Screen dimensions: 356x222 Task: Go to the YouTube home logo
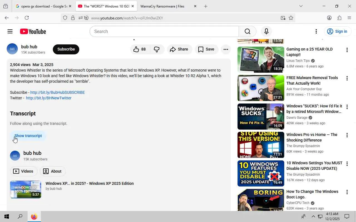[33, 31]
